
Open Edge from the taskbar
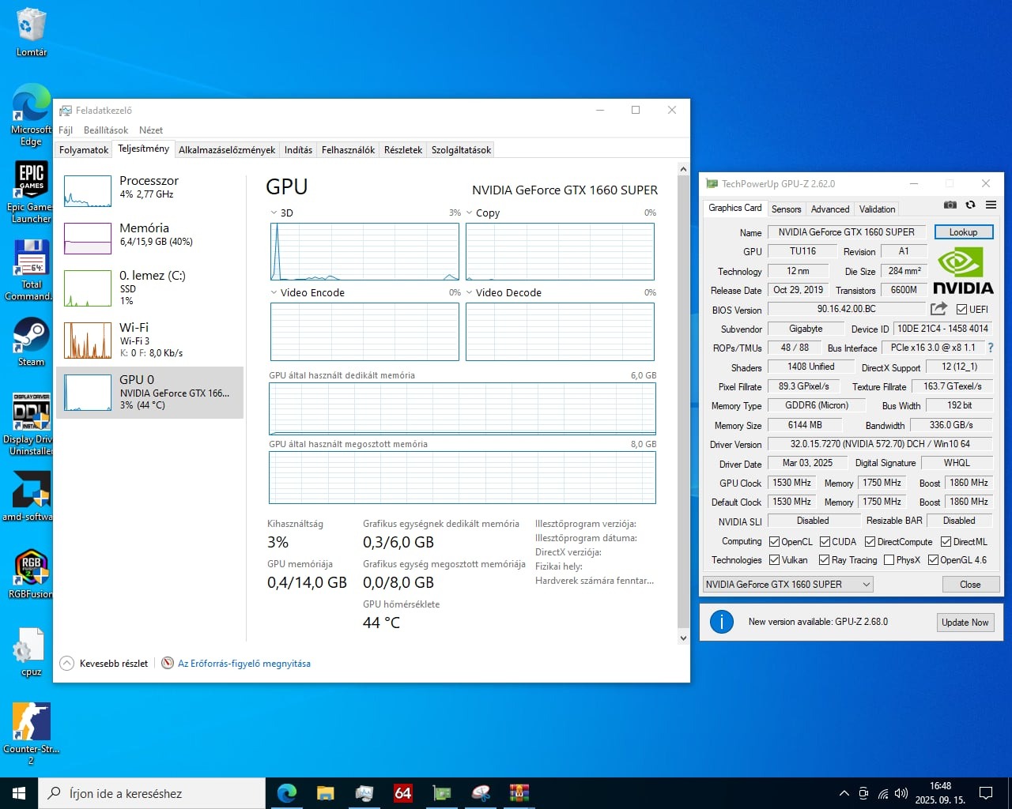(x=286, y=793)
